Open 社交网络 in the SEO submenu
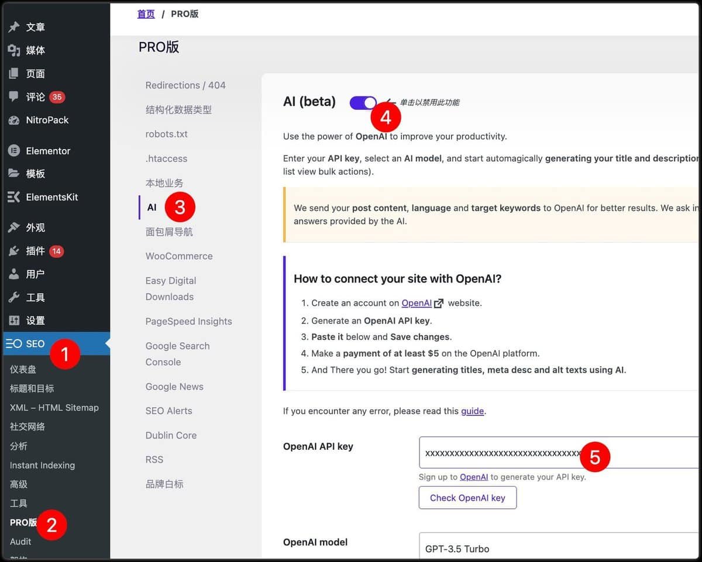This screenshot has width=702, height=562. (27, 427)
